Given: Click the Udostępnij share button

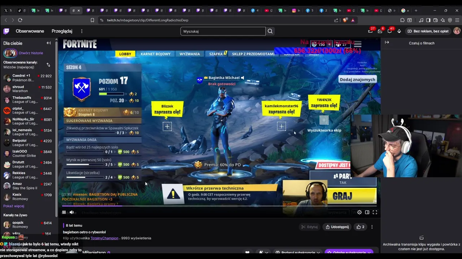Looking at the screenshot, I should (337, 227).
